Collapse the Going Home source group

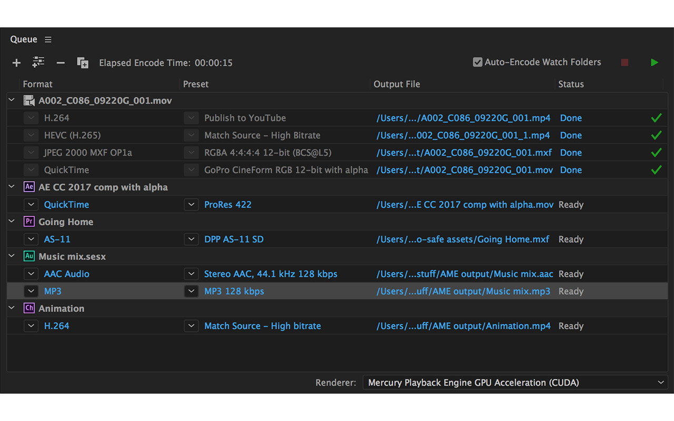12,222
